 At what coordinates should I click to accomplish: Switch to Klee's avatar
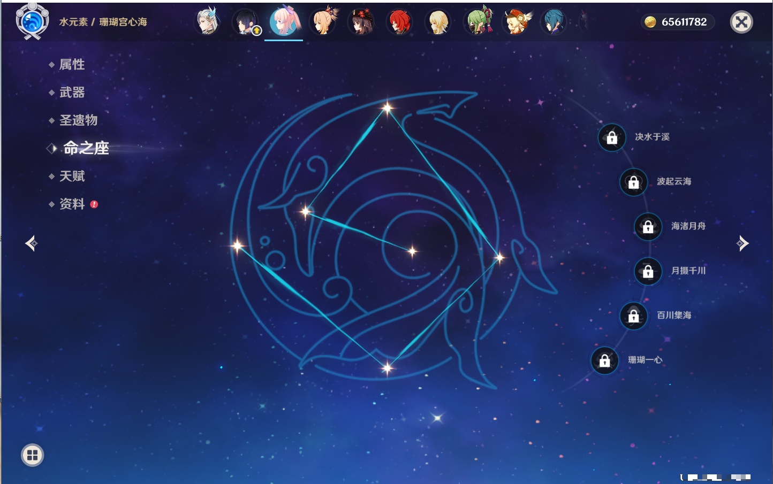click(x=516, y=22)
